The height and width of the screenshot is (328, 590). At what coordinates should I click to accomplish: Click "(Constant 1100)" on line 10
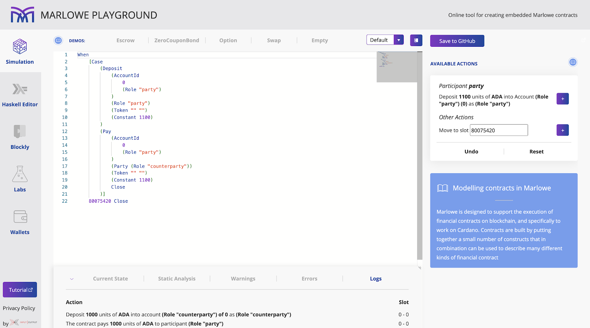[x=132, y=118]
